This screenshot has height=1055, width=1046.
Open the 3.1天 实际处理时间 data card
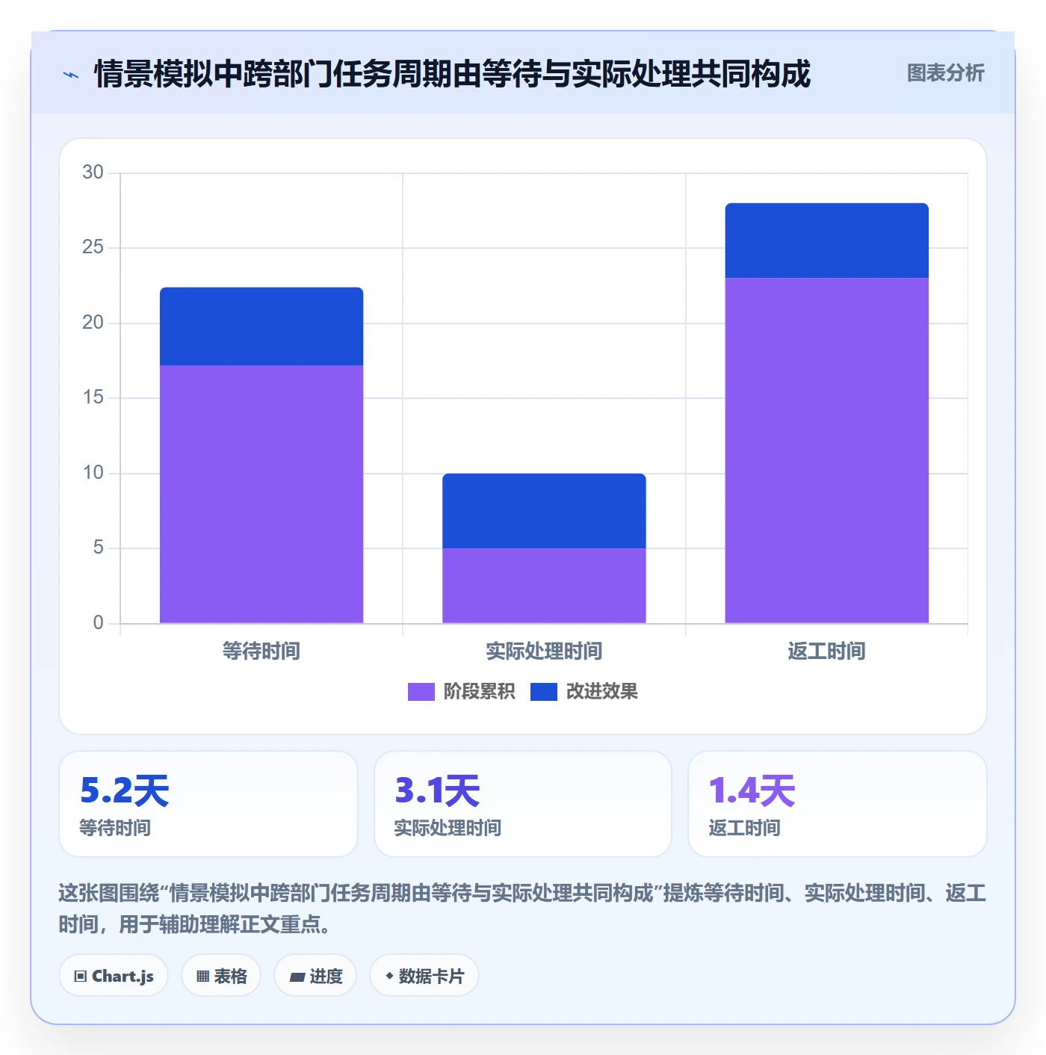tap(523, 804)
